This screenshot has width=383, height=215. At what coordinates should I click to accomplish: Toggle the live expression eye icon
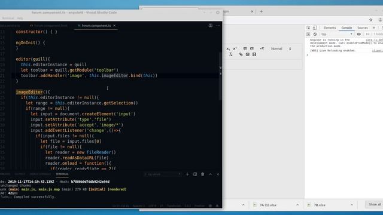[x=359, y=35]
